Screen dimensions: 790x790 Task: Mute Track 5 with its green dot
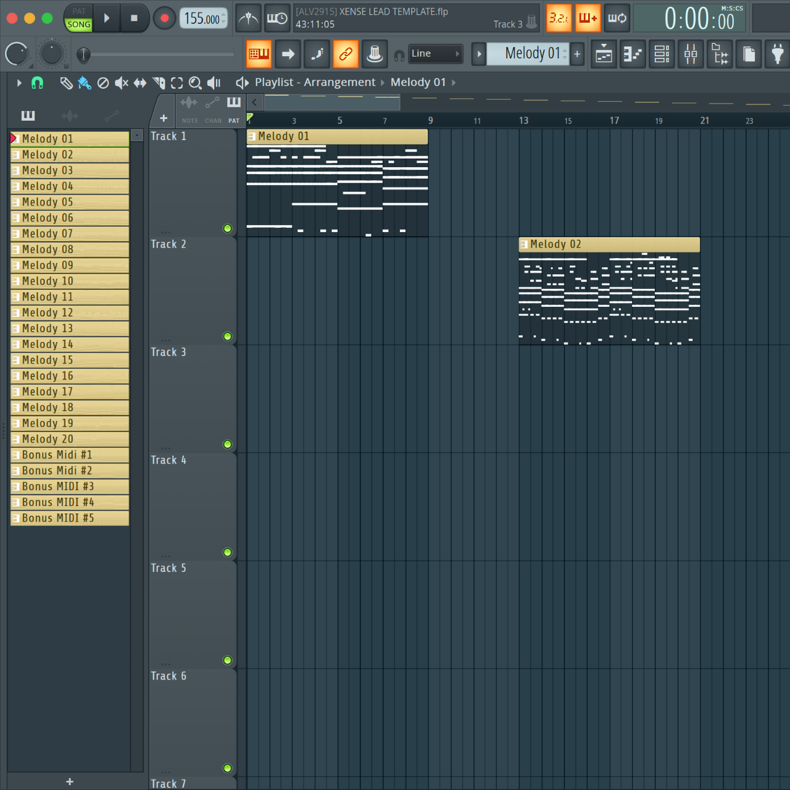[x=228, y=660]
